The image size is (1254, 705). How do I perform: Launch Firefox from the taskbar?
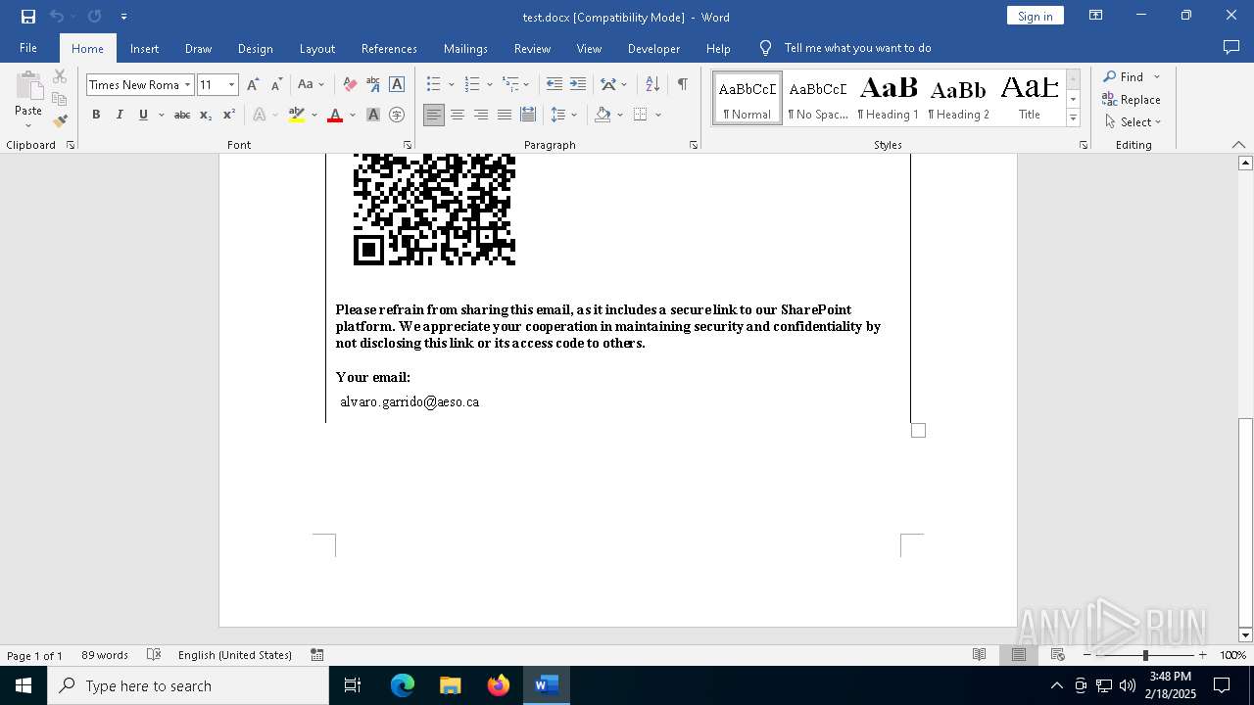pos(499,685)
